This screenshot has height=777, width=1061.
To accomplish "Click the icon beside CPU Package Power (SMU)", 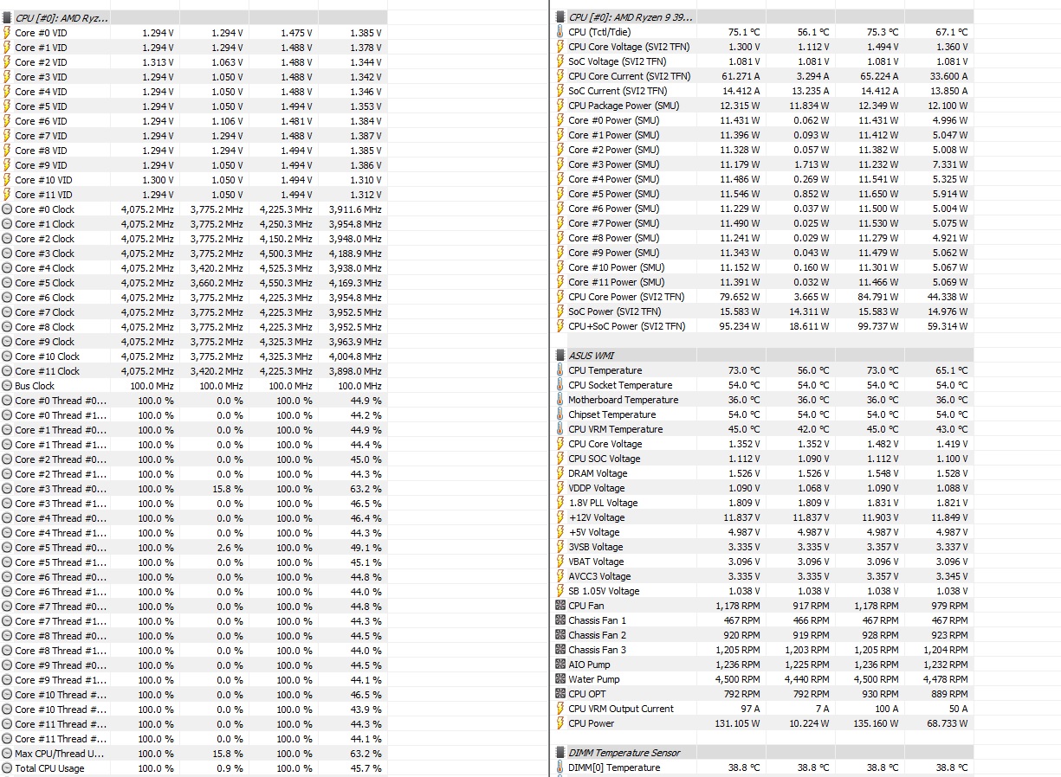I will [560, 105].
